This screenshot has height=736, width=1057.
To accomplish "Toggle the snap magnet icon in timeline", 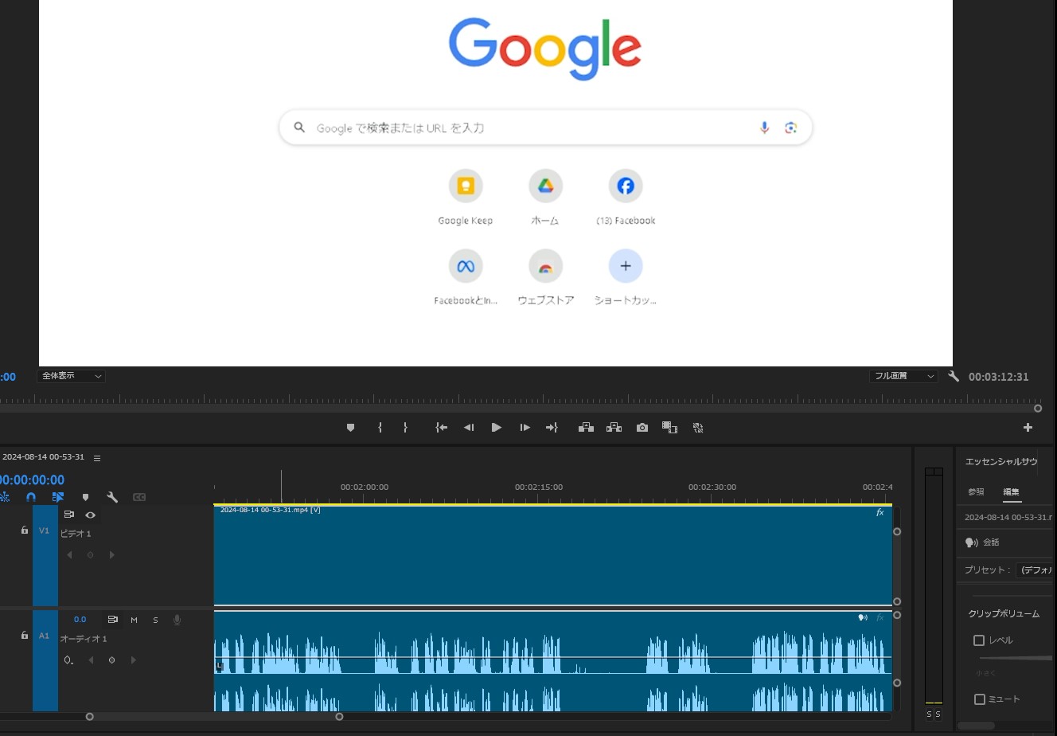I will click(31, 497).
